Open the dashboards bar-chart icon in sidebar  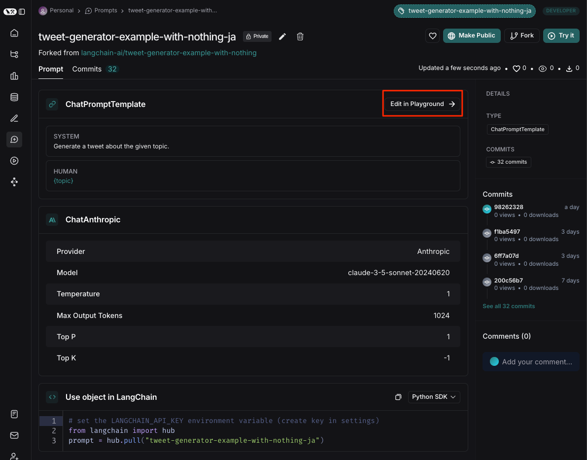point(14,75)
